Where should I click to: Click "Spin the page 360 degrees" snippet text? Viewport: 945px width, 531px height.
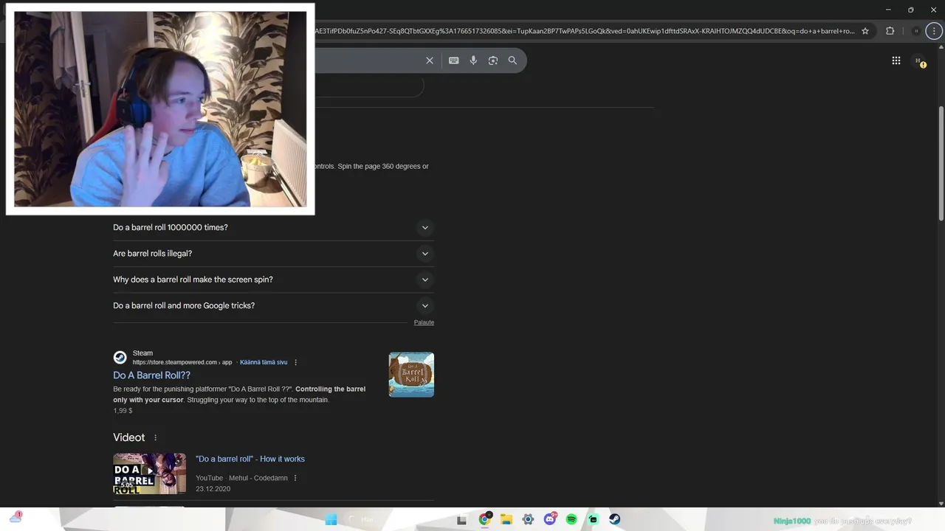pyautogui.click(x=377, y=167)
